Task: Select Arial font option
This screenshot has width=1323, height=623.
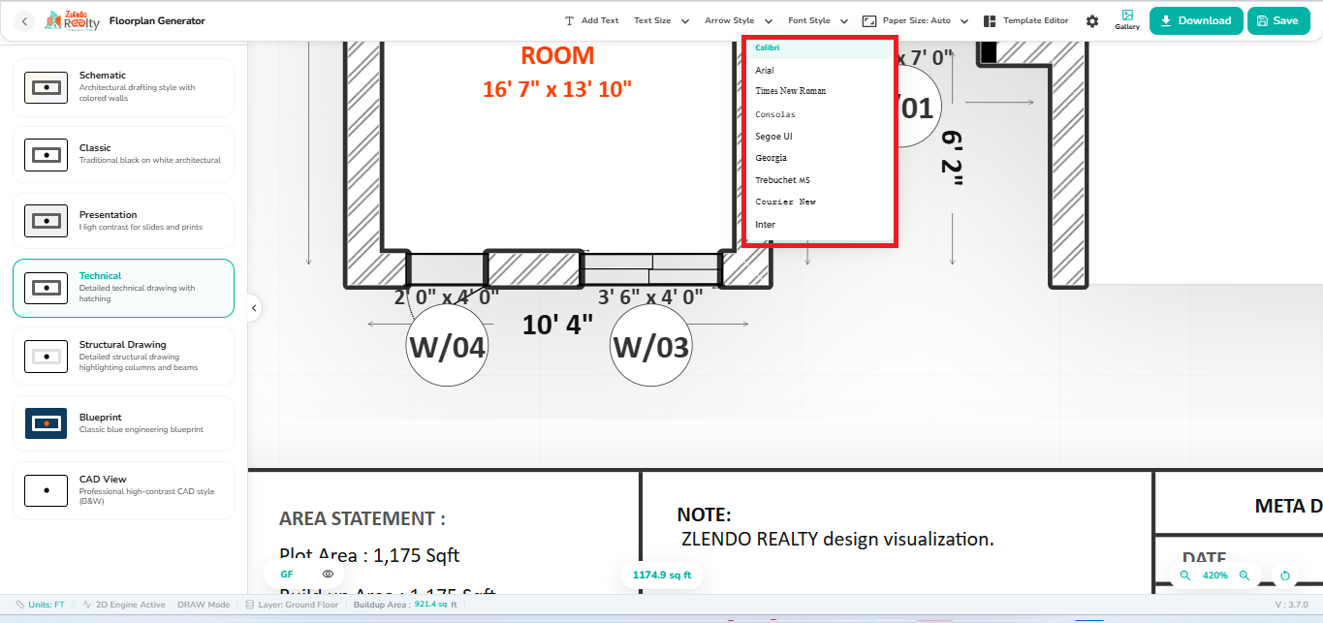Action: (819, 71)
